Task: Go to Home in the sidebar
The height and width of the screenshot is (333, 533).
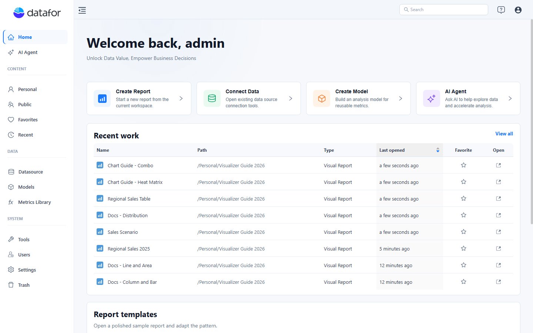Action: tap(36, 37)
